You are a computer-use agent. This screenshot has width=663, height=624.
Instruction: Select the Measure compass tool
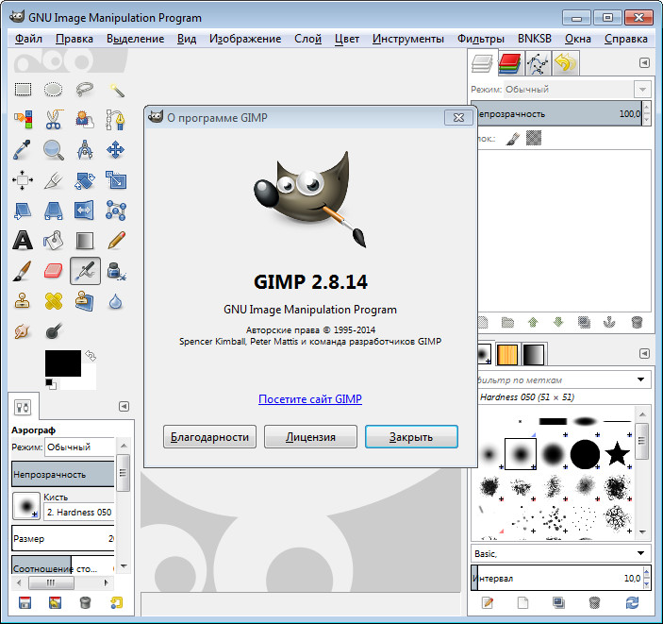click(x=85, y=150)
